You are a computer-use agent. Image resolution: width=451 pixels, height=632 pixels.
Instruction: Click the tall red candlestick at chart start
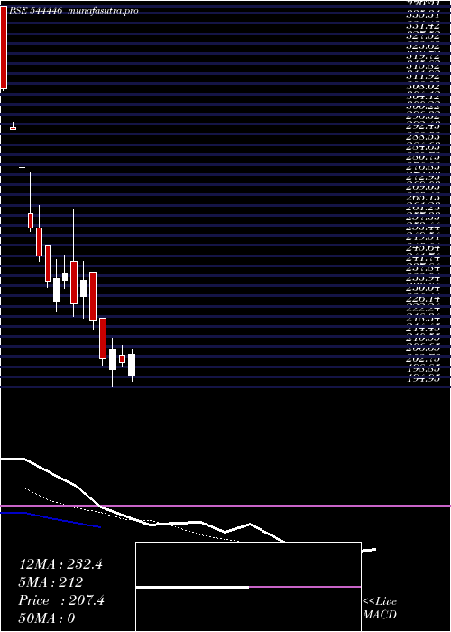click(4, 48)
